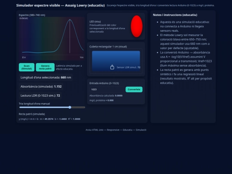Click 'Tria longitud d'ona manual' label

coord(34,104)
